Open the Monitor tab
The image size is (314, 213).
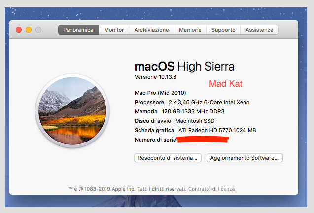click(114, 30)
